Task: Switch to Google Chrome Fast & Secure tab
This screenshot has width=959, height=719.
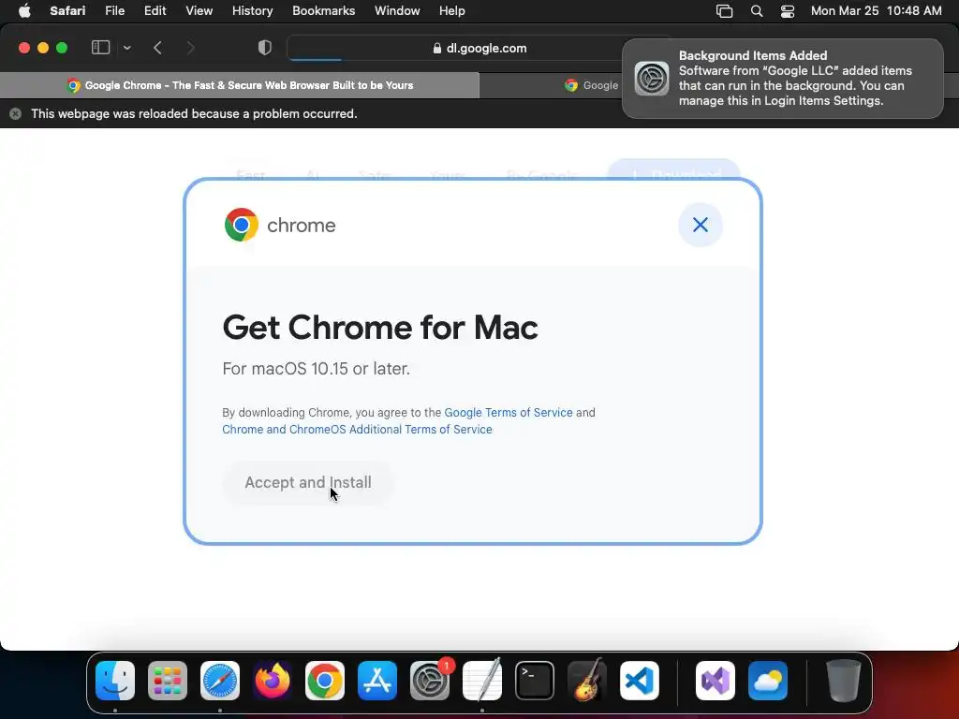Action: [x=240, y=85]
